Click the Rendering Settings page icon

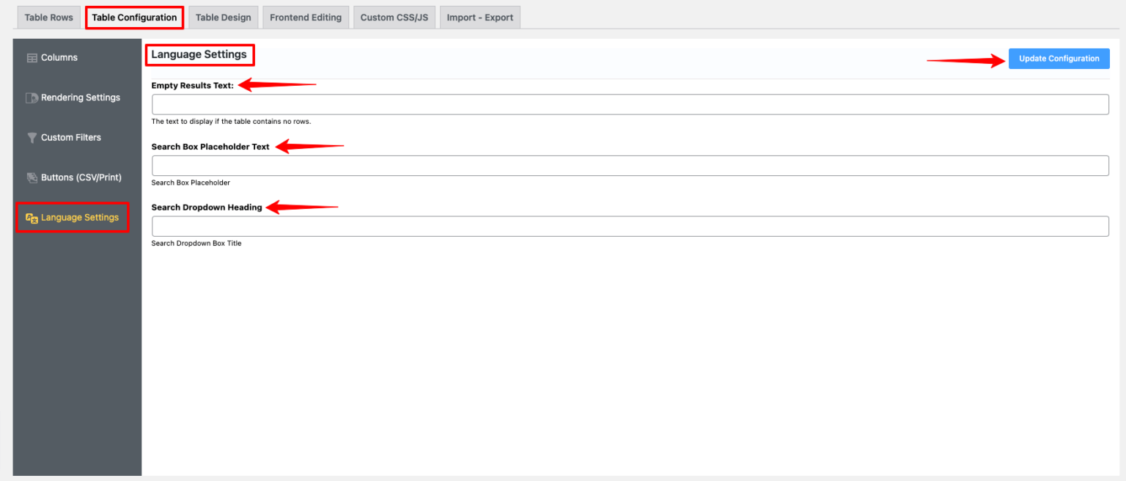32,97
